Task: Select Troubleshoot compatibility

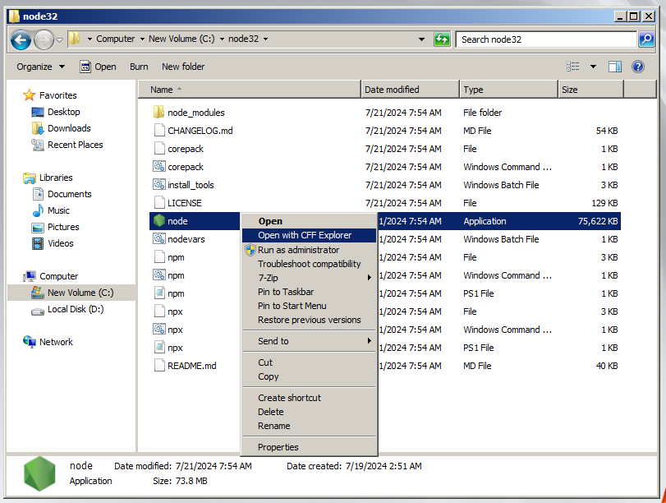Action: (x=309, y=264)
